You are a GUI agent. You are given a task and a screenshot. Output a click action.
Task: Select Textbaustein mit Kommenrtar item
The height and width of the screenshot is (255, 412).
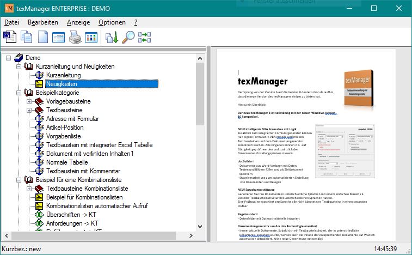click(x=83, y=171)
